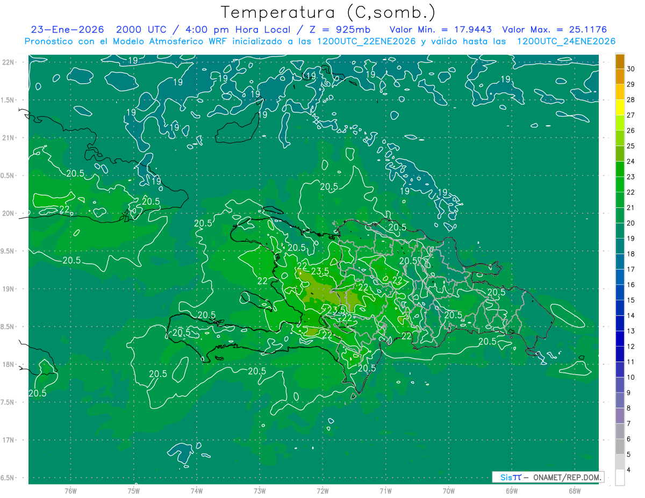Image resolution: width=645 pixels, height=498 pixels.
Task: Click the "20N" latitude axis label
Action: 9,213
